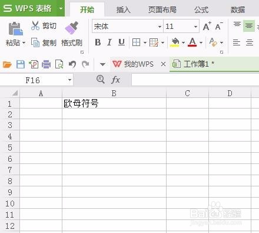Apply yellow fill color bucket
The image size is (259, 233).
pos(175,42)
